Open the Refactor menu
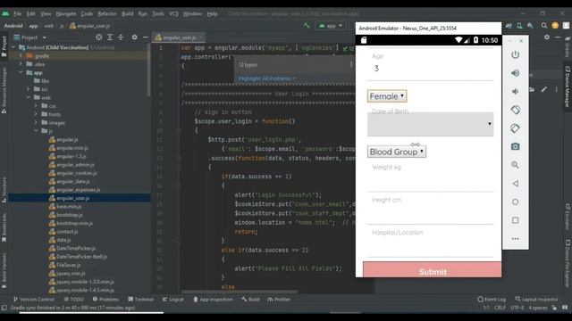The image size is (572, 321). (x=107, y=14)
